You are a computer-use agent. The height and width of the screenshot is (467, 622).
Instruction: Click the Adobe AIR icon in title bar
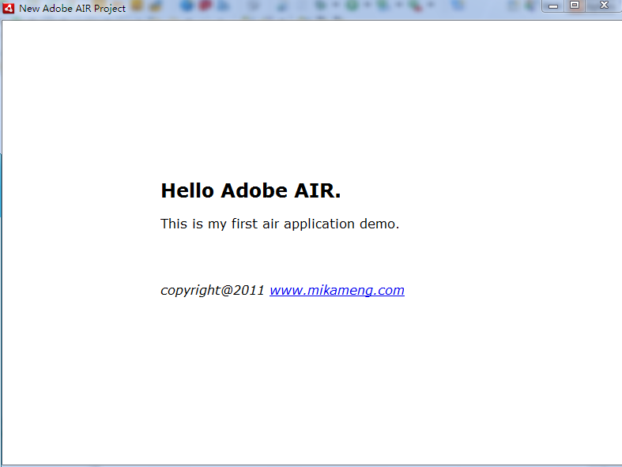[9, 8]
